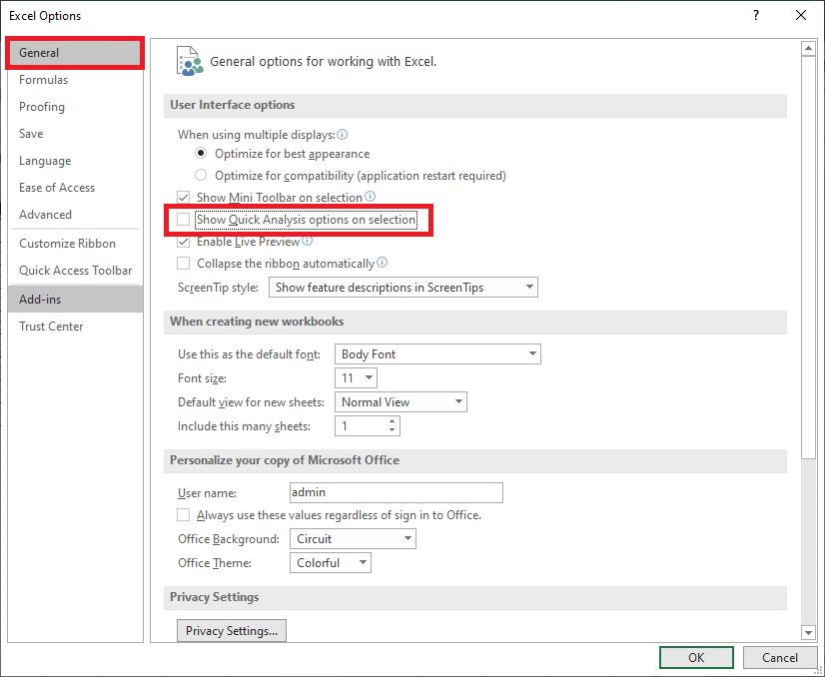Viewport: 825px width, 677px height.
Task: Click the scrollbar down arrow
Action: (x=808, y=632)
